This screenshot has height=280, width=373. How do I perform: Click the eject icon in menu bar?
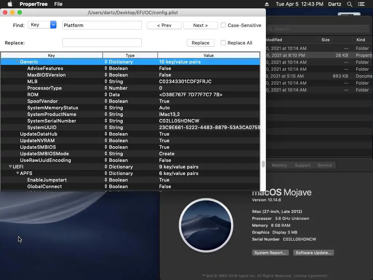tap(267, 4)
